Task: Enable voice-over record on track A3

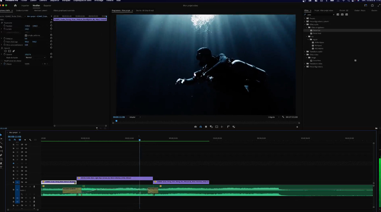Action: 34,202
